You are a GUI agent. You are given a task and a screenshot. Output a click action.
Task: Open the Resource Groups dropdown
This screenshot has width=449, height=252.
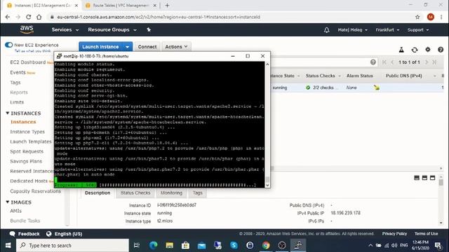click(112, 29)
